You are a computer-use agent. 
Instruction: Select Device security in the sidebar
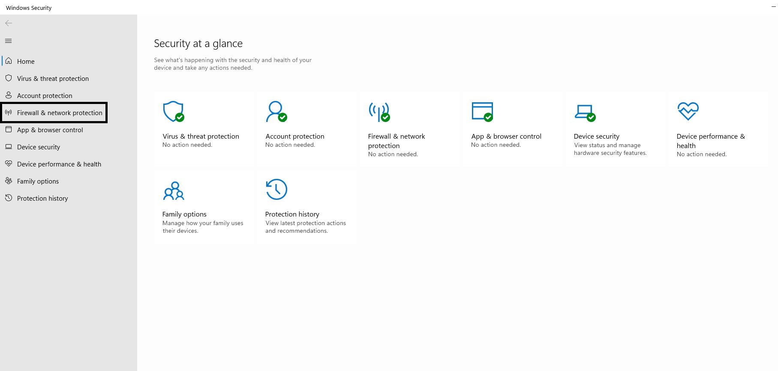39,147
